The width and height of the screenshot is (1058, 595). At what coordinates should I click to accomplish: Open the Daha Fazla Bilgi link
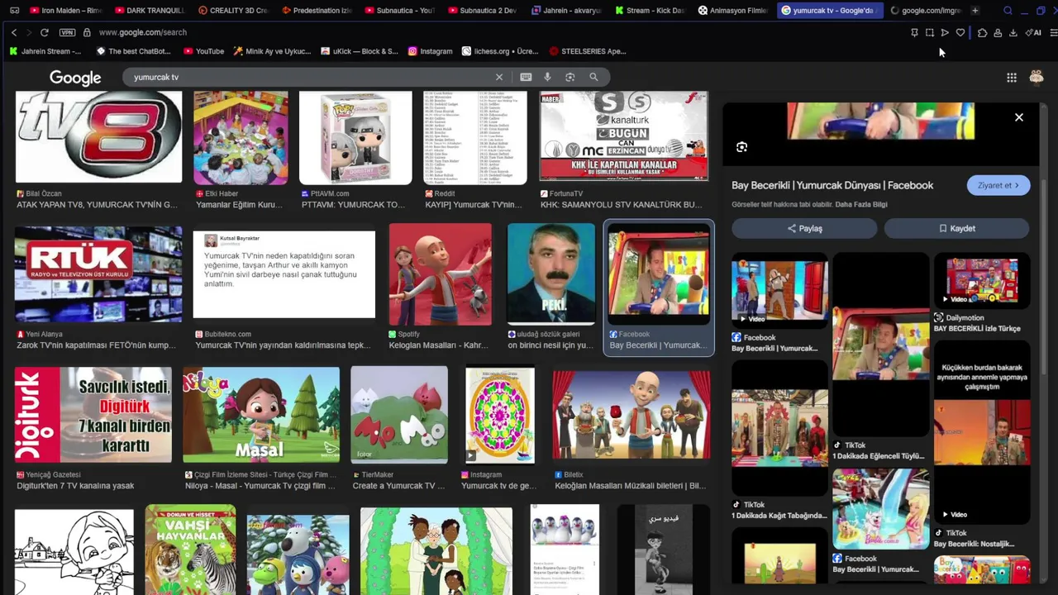pos(862,205)
